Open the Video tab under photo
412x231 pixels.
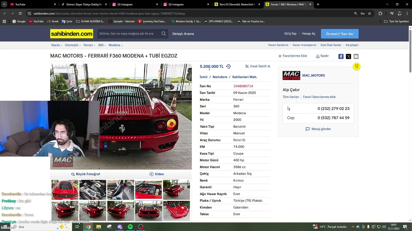click(156, 174)
